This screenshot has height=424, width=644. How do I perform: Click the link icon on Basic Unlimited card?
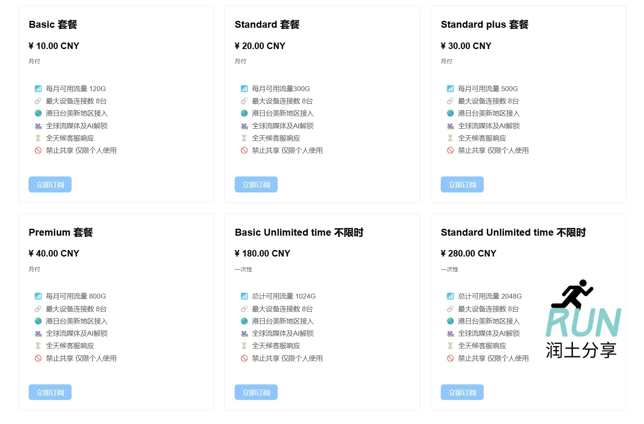click(x=244, y=309)
